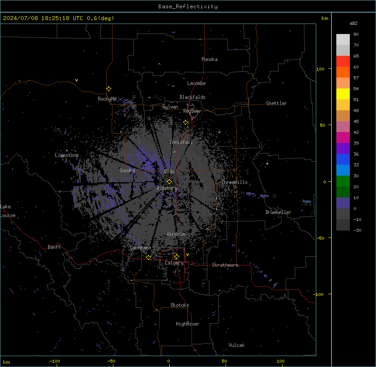Pick the lightest gray 80 dBZ swatch

click(x=343, y=39)
